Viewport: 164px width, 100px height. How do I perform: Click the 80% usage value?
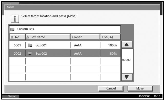[x=113, y=53]
